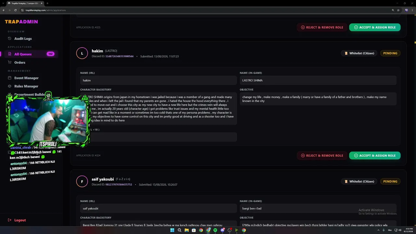Open Spotify from the taskbar
The height and width of the screenshot is (234, 416).
215,230
